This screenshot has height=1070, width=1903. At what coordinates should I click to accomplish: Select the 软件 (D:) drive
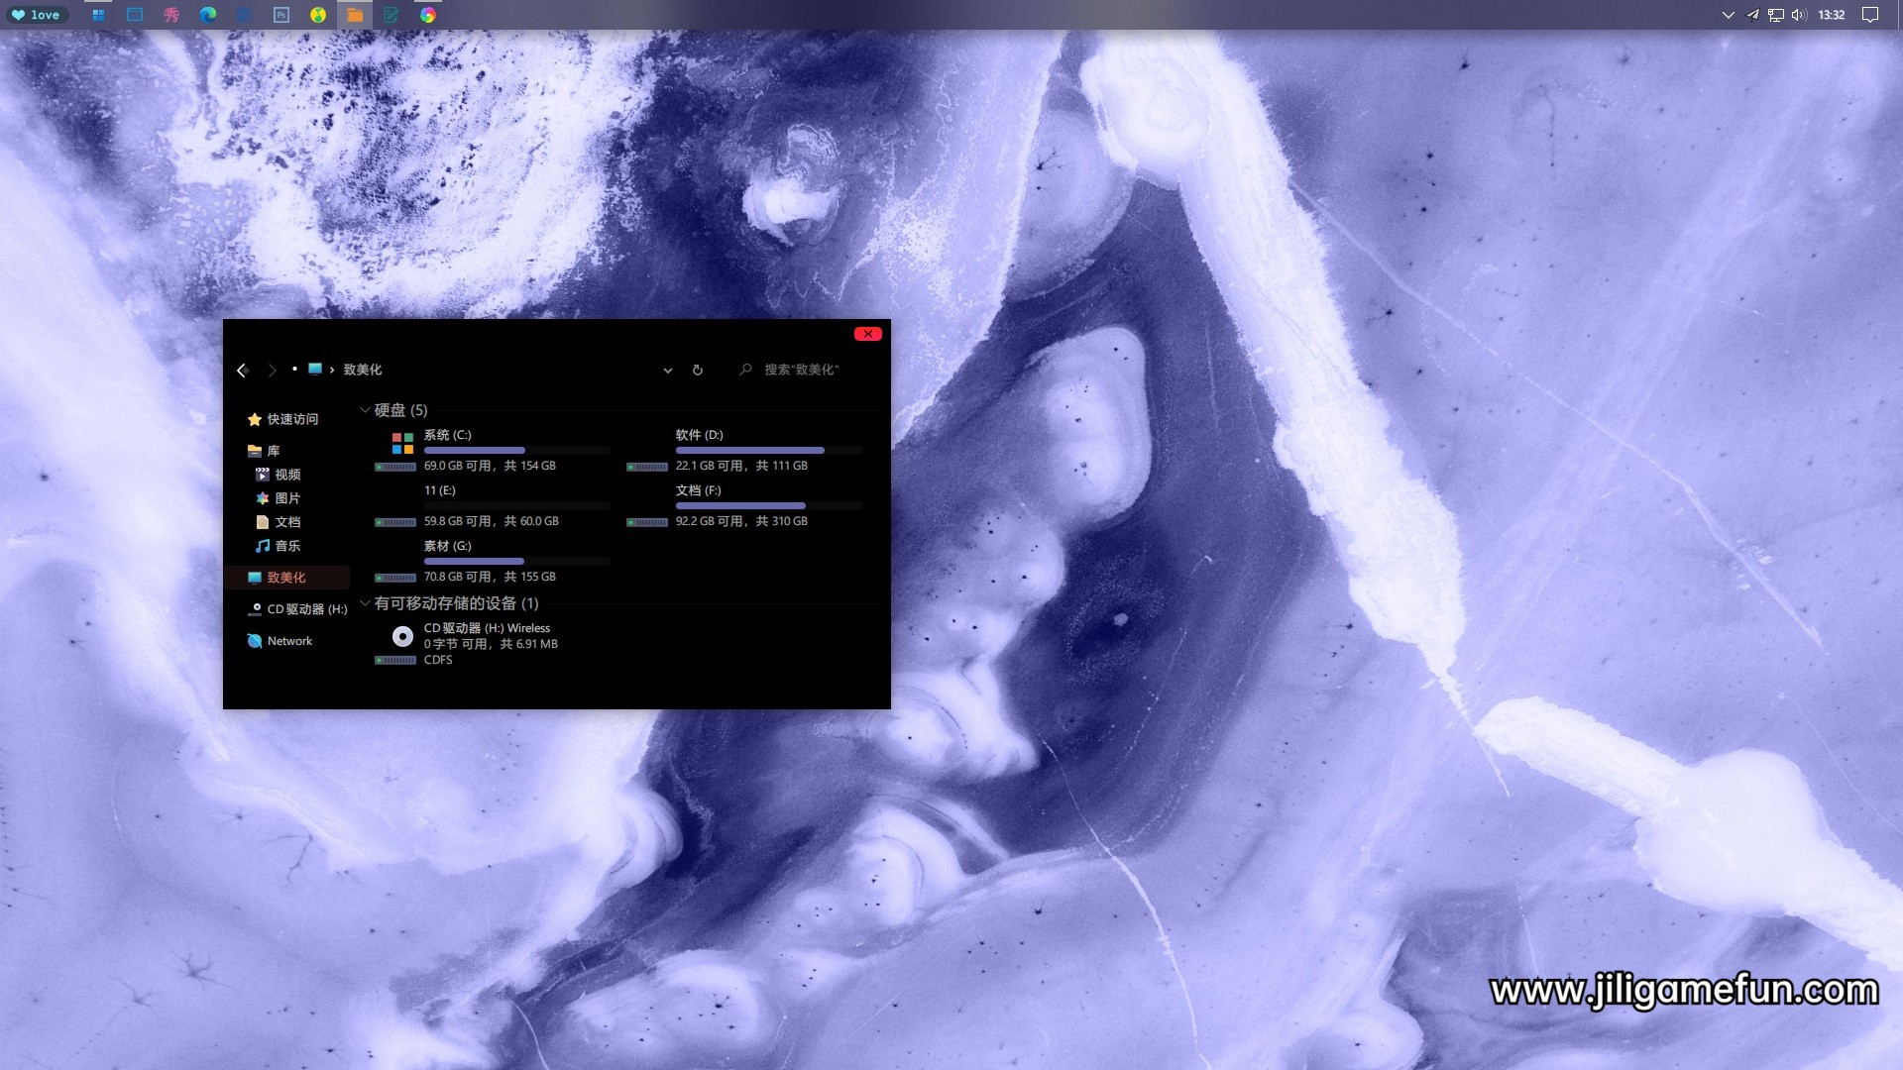point(744,450)
